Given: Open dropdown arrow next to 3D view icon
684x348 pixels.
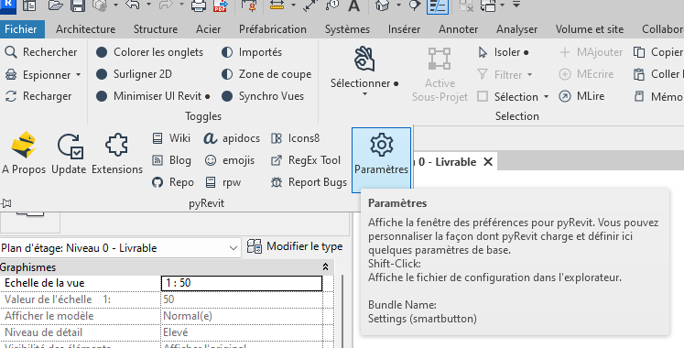Looking at the screenshot, I should pyautogui.click(x=398, y=5).
